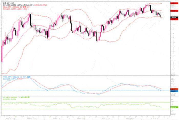
Task: Click the red Bollinger band indicator label
Action: pyautogui.click(x=16, y=7)
